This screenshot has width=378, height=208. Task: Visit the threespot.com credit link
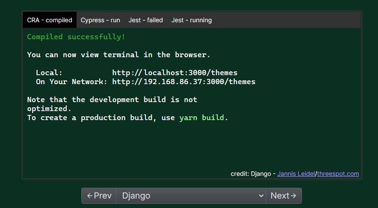(x=338, y=174)
